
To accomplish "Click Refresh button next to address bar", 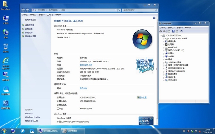I will 119,10.
